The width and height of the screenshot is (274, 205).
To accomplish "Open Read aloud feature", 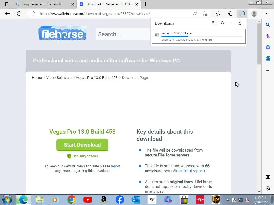I will point(195,14).
